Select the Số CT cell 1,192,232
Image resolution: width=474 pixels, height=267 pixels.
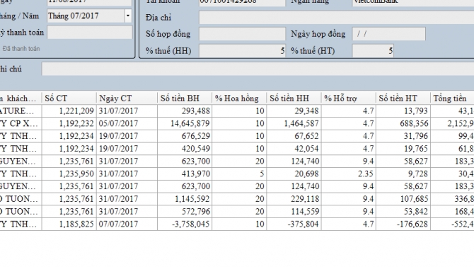tap(69, 123)
